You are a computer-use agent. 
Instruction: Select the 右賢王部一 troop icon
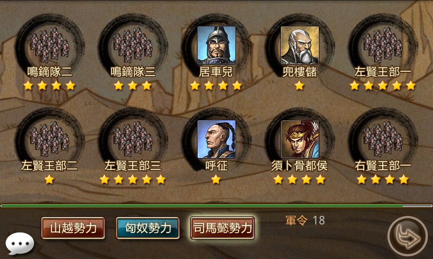[383, 139]
